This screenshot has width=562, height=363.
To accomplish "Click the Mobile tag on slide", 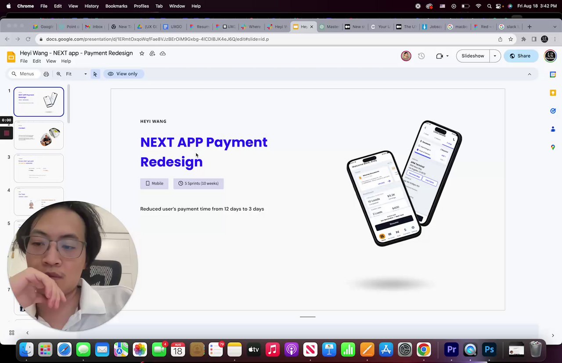I will coord(154,183).
